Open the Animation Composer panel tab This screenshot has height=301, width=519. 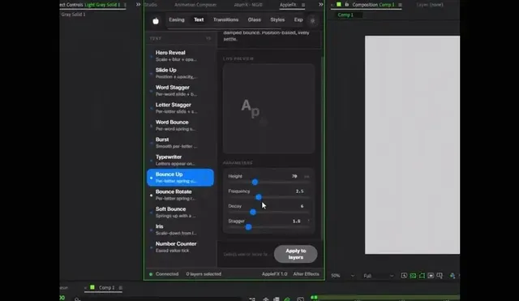(x=195, y=5)
